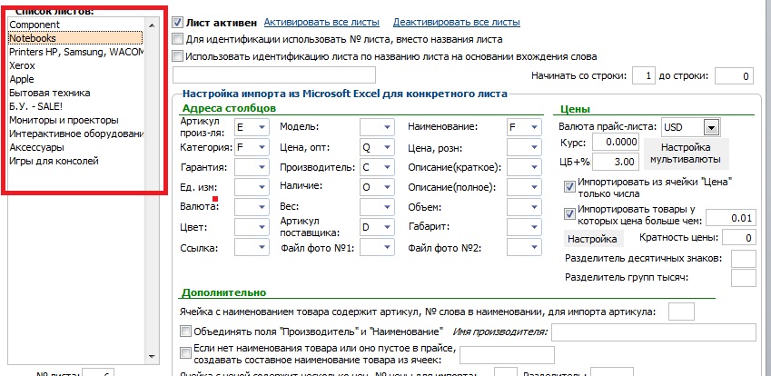Toggle the Лист активен checkbox
This screenshot has height=376, width=771.
178,23
